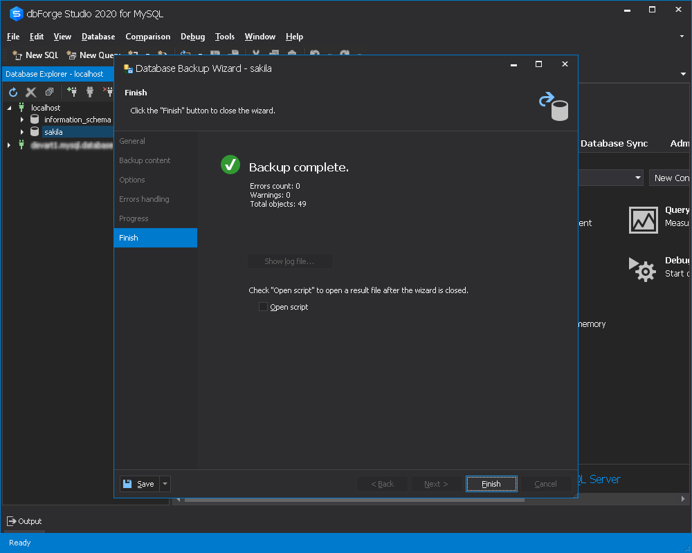Viewport: 692px width, 553px height.
Task: Enable the Open script checkbox
Action: click(x=263, y=306)
